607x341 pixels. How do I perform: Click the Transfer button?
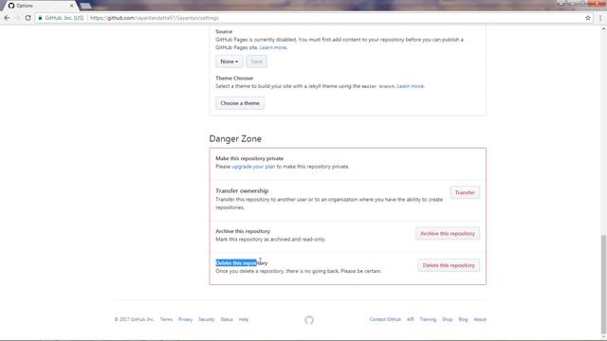(x=465, y=192)
